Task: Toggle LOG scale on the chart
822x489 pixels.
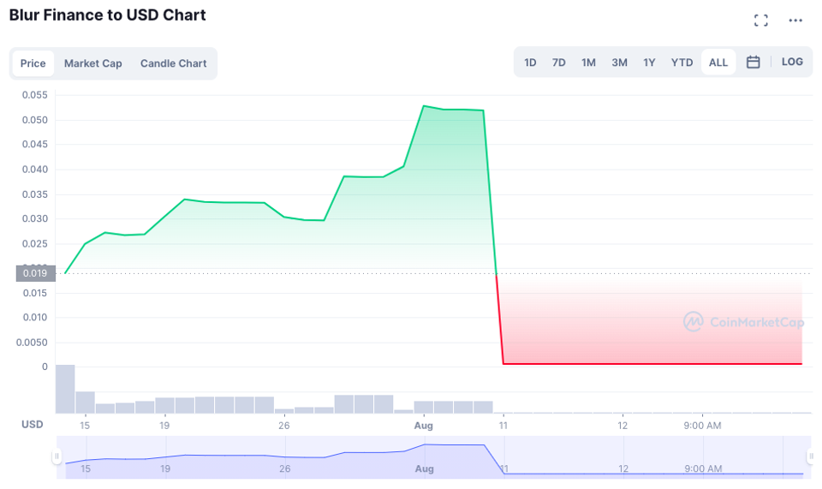Action: [791, 62]
